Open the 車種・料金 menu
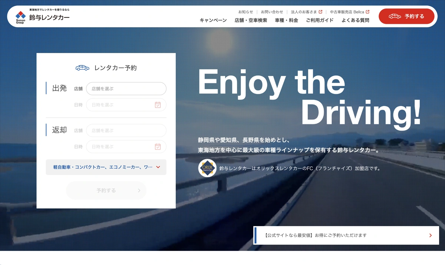 [286, 20]
